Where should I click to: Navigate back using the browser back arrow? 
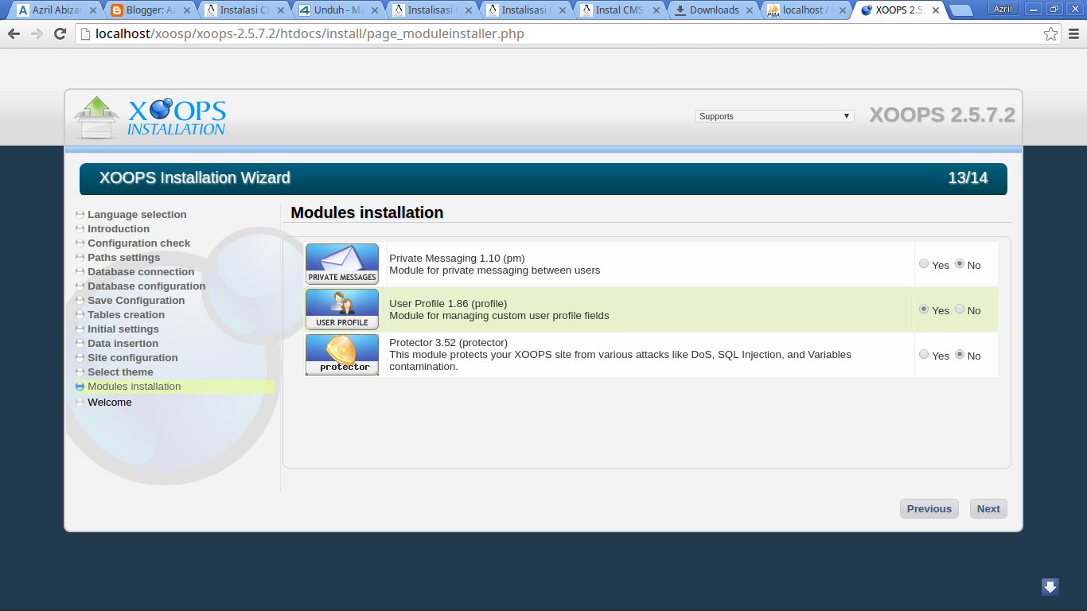[x=14, y=34]
